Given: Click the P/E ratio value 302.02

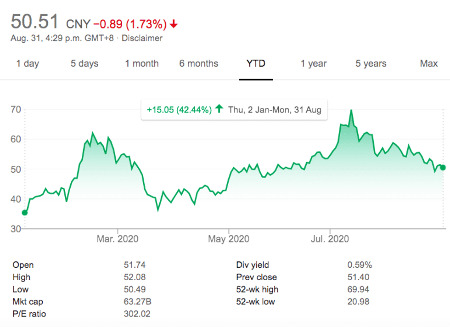Looking at the screenshot, I should click(x=137, y=314).
